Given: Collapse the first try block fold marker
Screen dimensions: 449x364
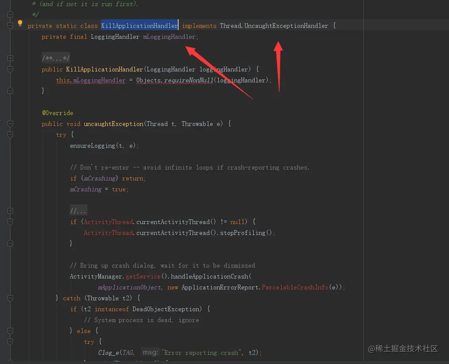Looking at the screenshot, I should click(x=10, y=135).
